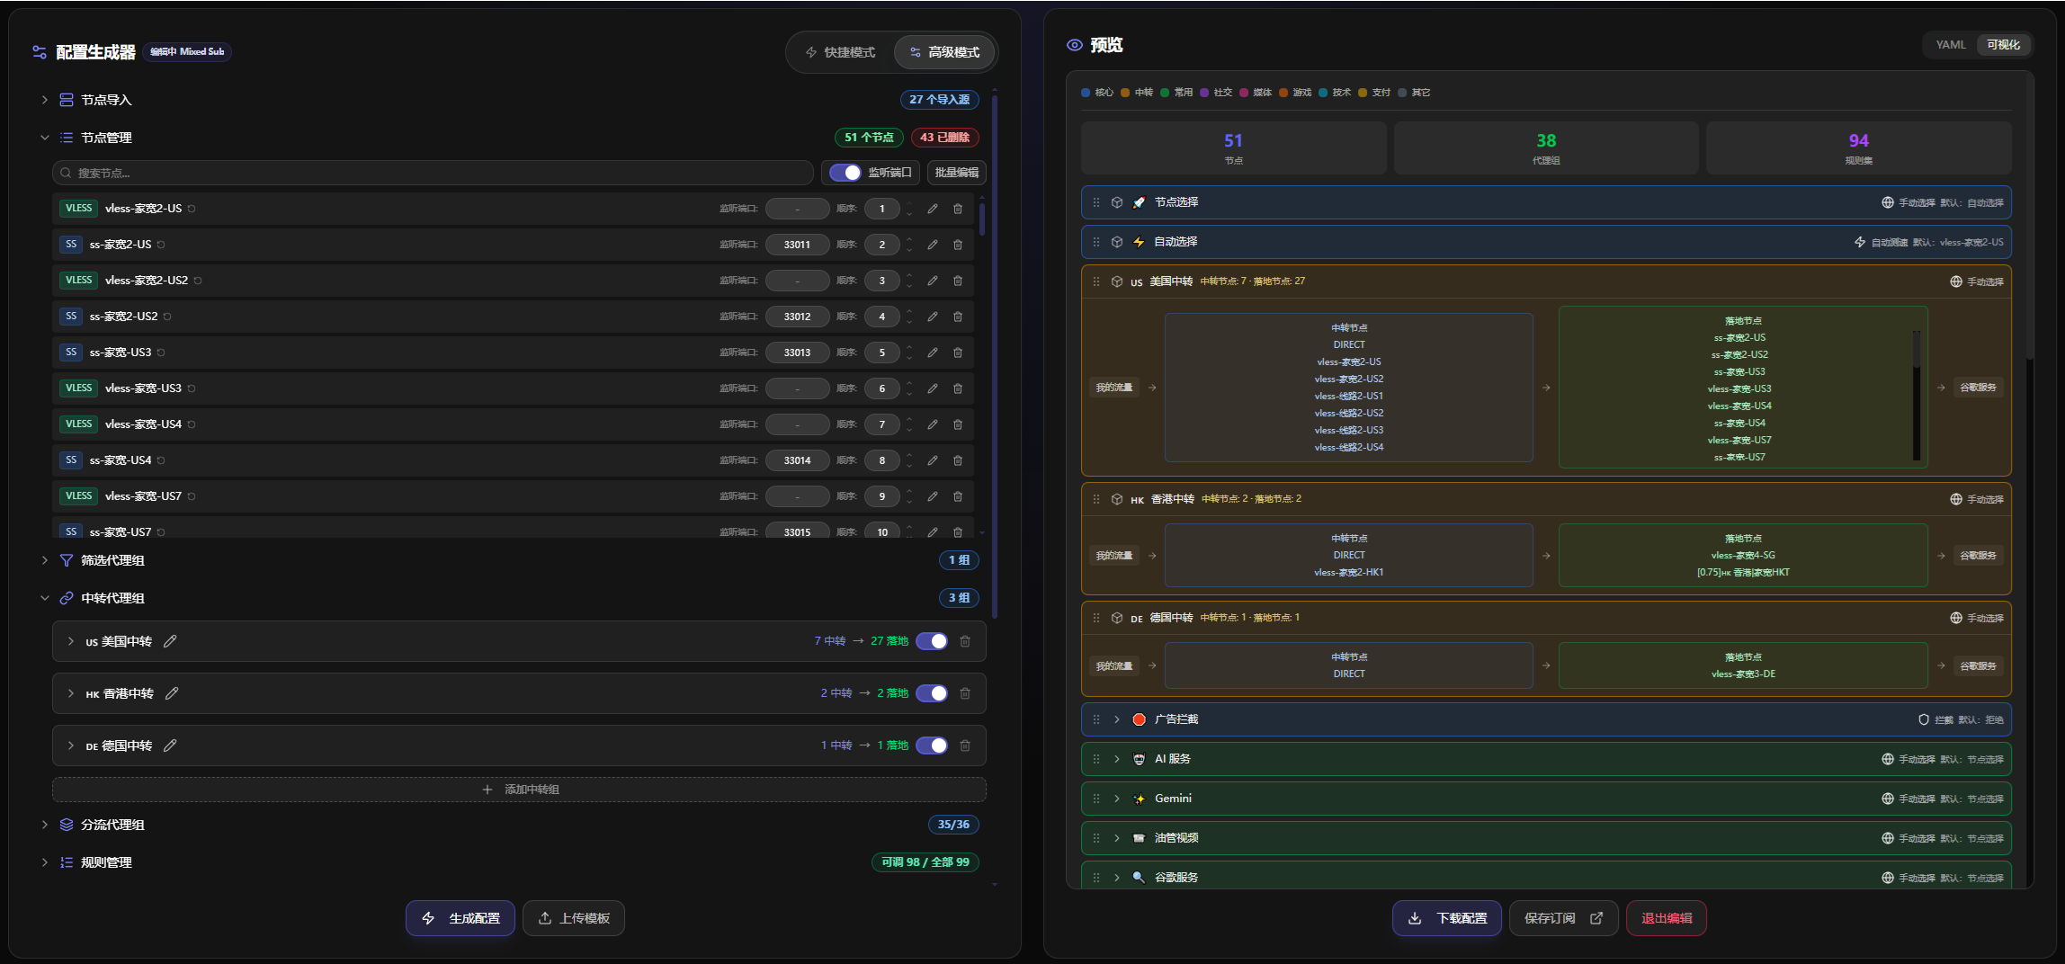Delete the US 美国中转 relay group
This screenshot has height=964, width=2065.
click(965, 641)
